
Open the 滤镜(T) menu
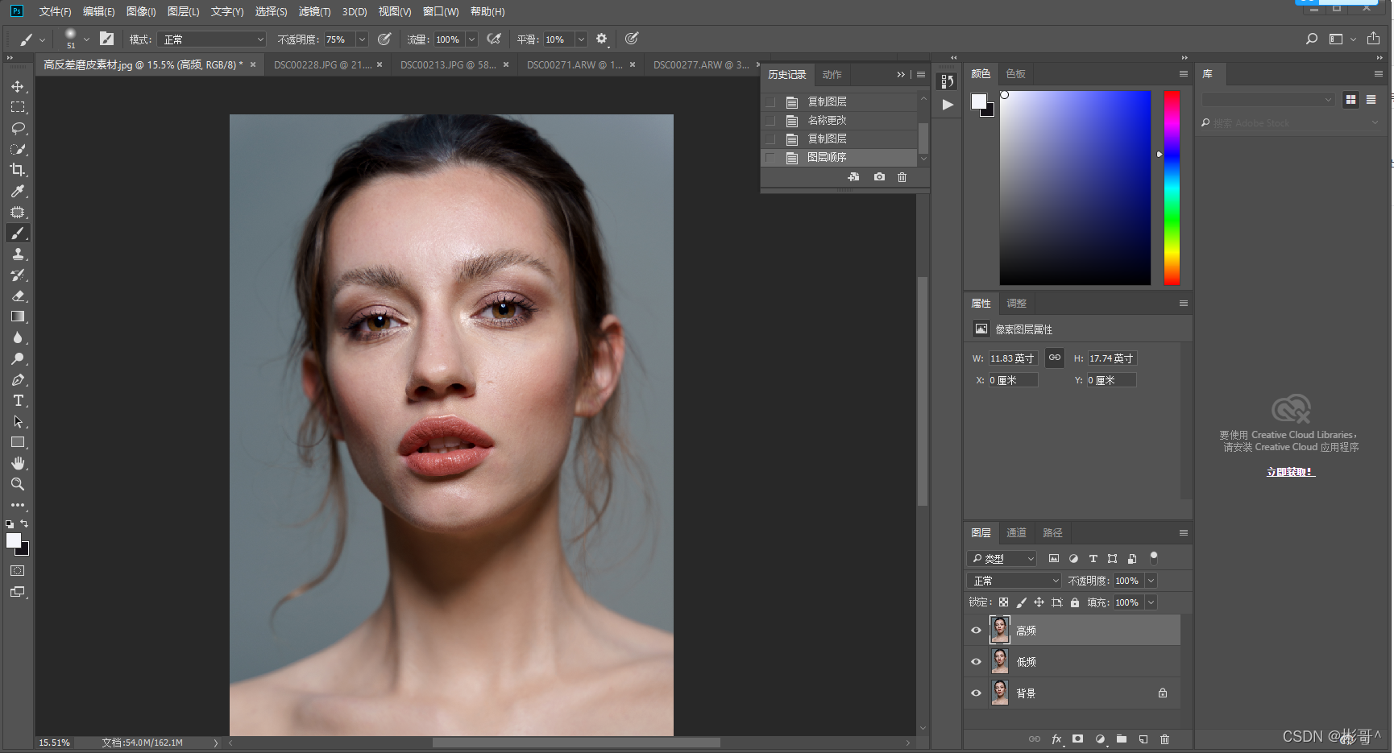coord(314,11)
